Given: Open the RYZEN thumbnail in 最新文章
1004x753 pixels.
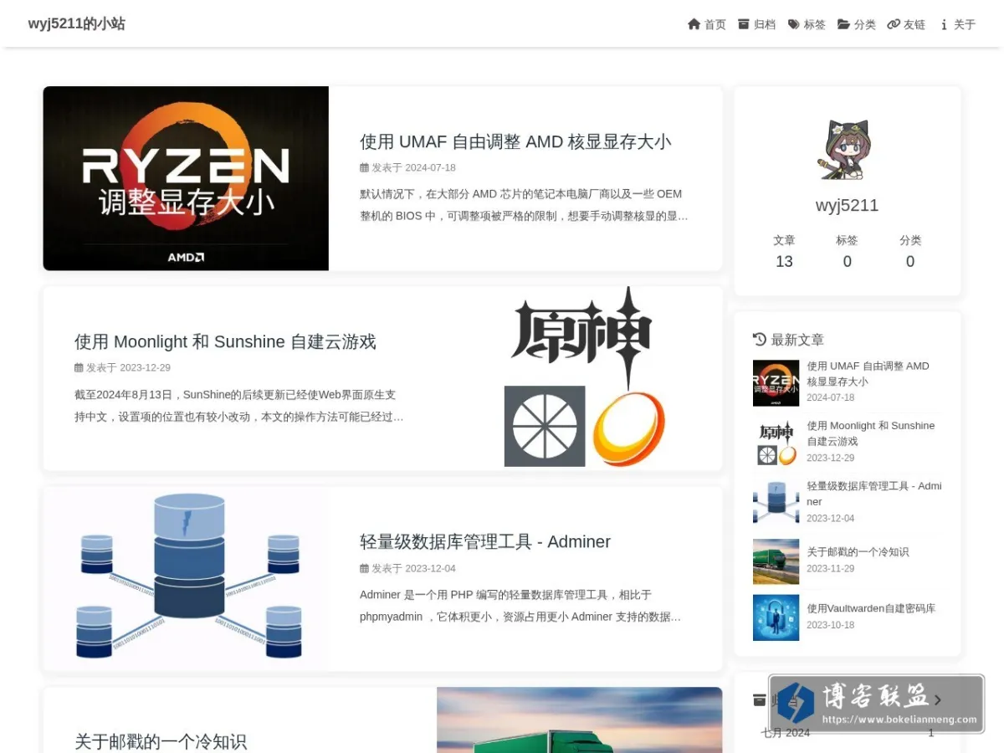Looking at the screenshot, I should [776, 383].
